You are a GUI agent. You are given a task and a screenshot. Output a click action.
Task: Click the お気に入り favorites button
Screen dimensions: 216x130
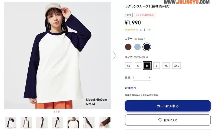[168, 120]
